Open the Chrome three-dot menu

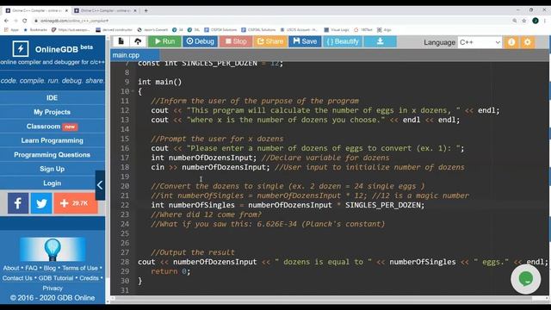[x=545, y=21]
